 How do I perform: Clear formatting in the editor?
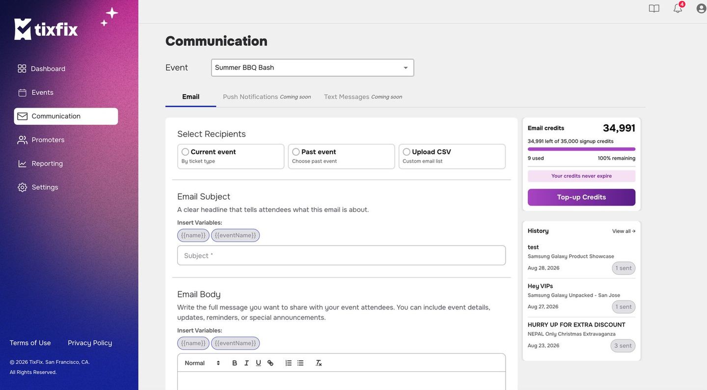pyautogui.click(x=319, y=363)
